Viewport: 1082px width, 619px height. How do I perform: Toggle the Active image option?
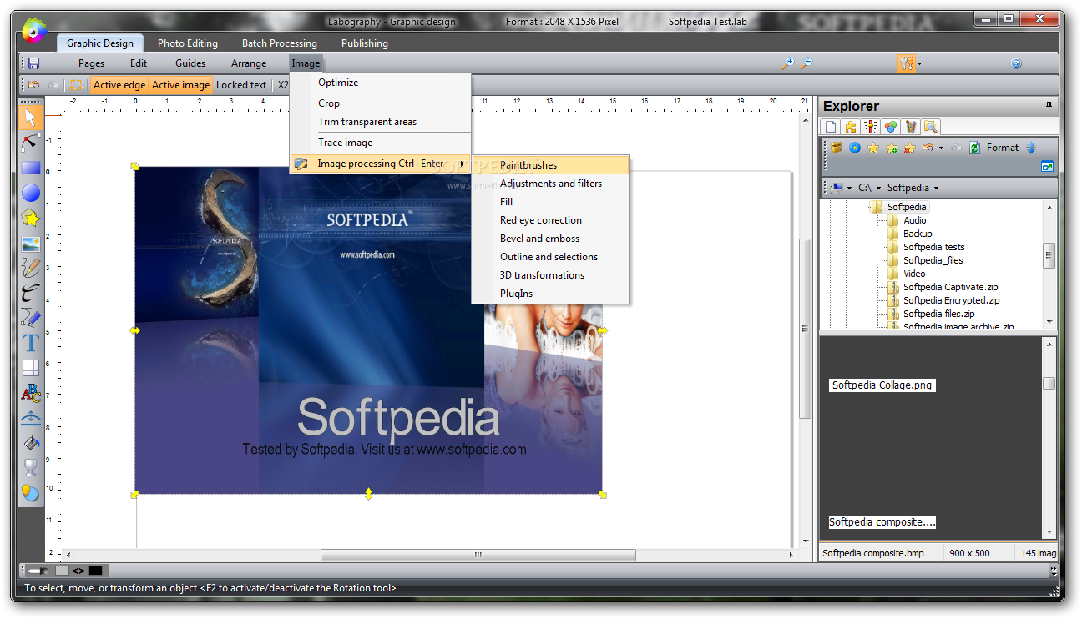181,84
